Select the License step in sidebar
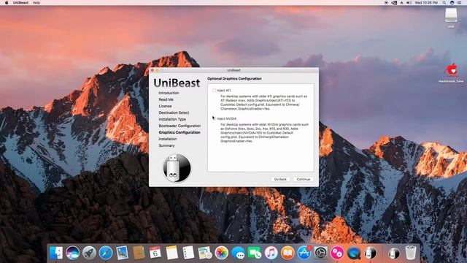The width and height of the screenshot is (467, 263). tap(165, 106)
